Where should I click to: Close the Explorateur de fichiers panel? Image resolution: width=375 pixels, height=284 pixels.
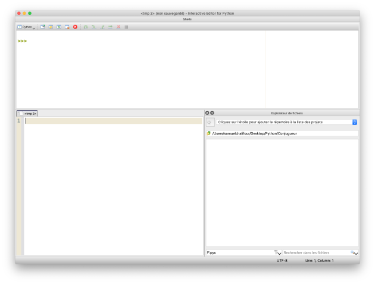coord(207,113)
